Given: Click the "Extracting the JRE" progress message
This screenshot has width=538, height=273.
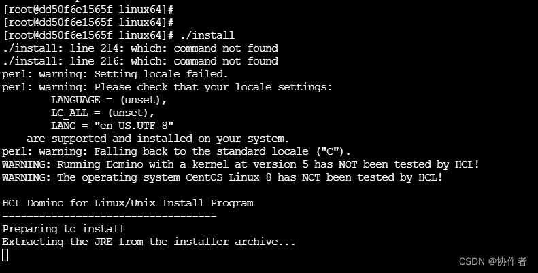Looking at the screenshot, I should pyautogui.click(x=149, y=242).
